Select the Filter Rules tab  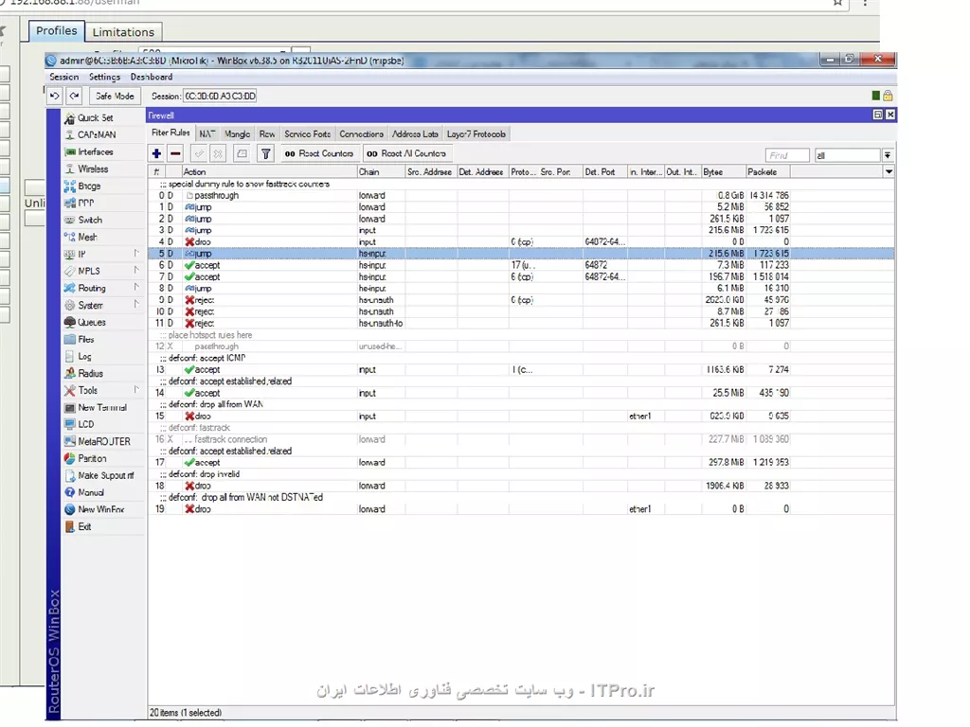pyautogui.click(x=171, y=133)
